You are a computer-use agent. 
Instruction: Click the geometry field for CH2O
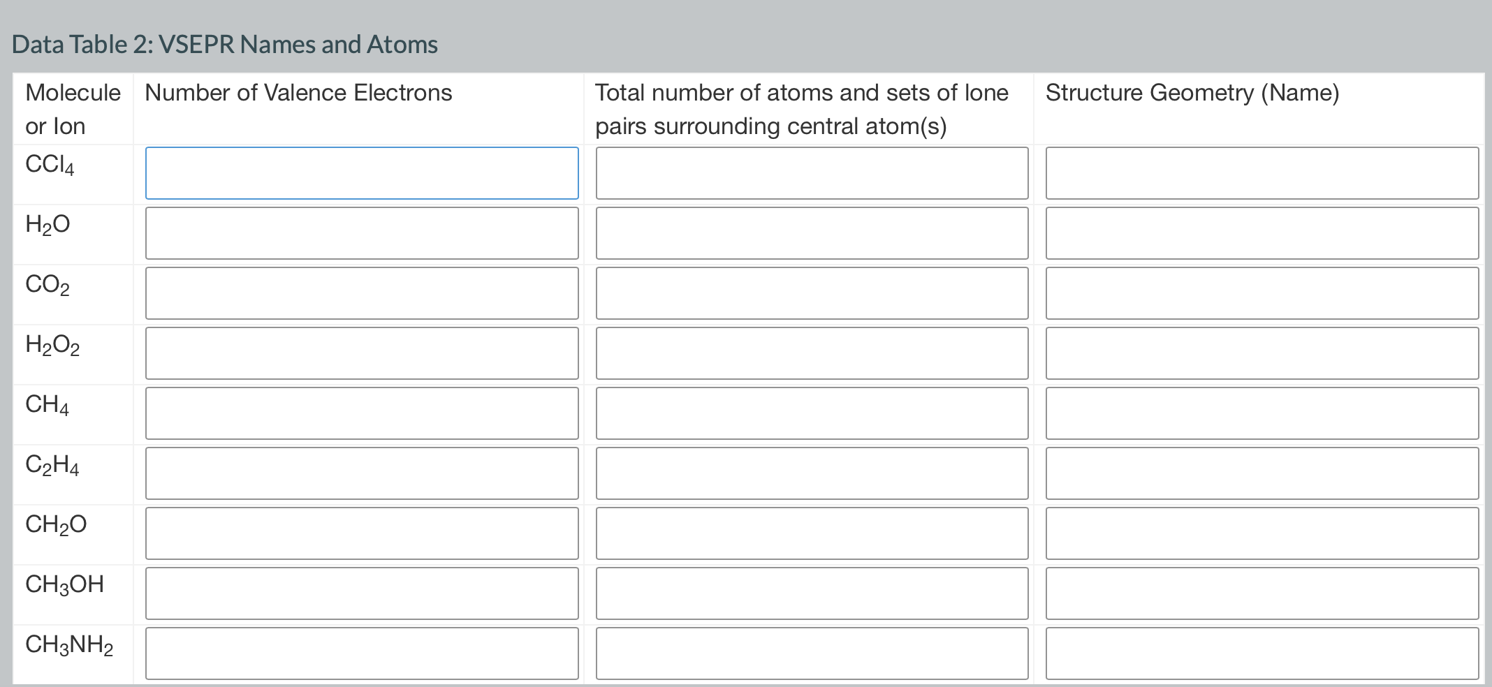tap(1261, 533)
